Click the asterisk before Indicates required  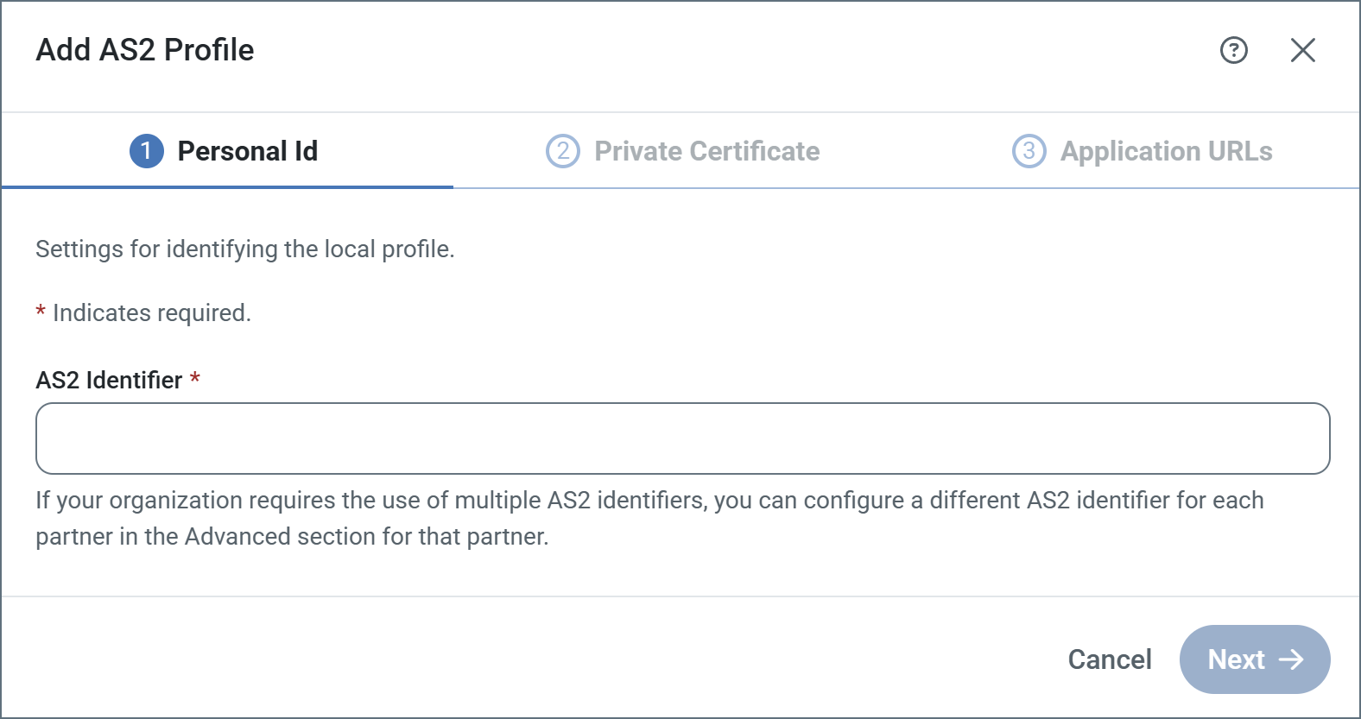point(41,312)
